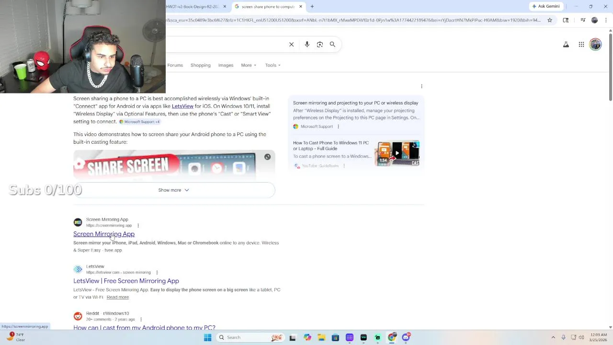Open the Windows Start menu
The width and height of the screenshot is (613, 345).
[207, 337]
